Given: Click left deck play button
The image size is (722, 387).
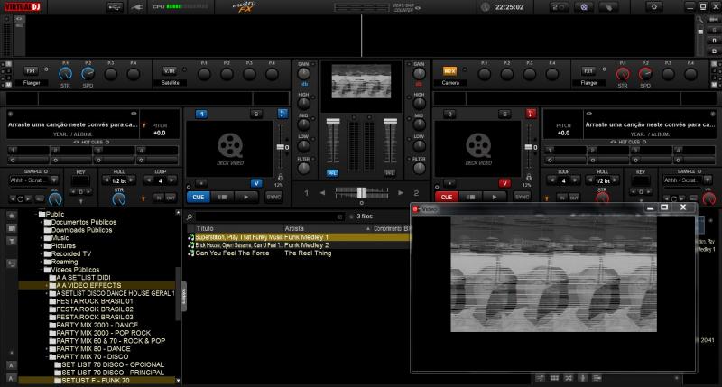Looking at the screenshot, I should click(246, 197).
